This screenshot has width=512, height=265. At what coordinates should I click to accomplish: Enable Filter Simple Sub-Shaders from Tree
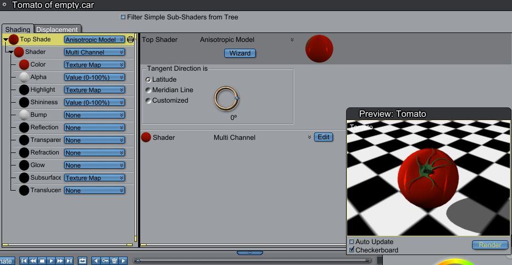point(123,17)
